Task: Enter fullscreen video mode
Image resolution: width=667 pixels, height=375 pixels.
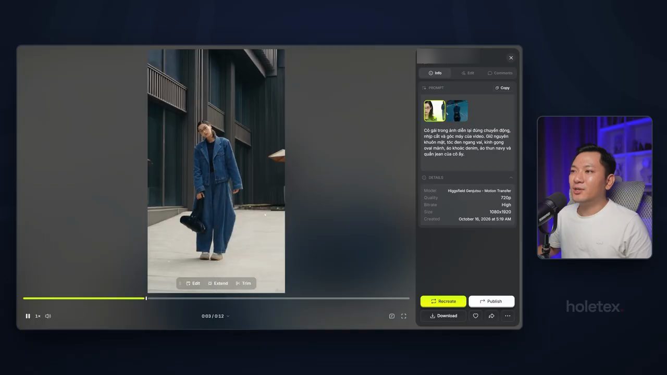Action: (404, 316)
